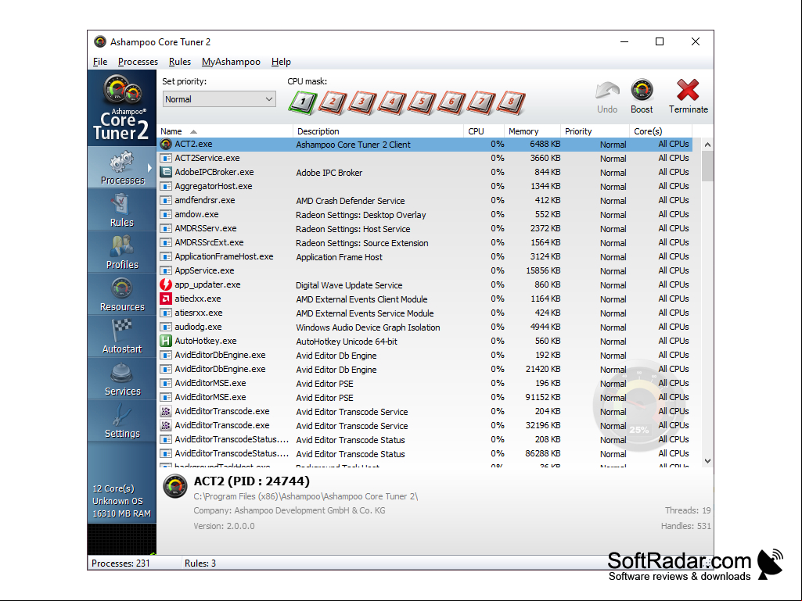
Task: Click scrollbar up arrow in process list
Action: (707, 145)
